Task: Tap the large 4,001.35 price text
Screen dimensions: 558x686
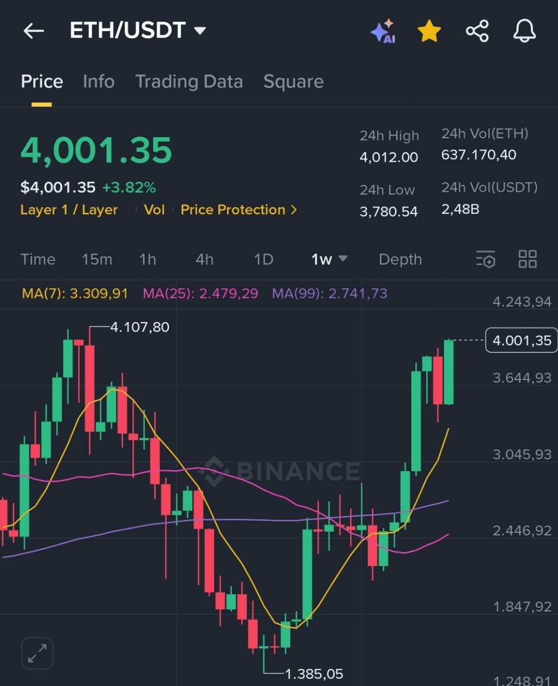Action: point(96,150)
